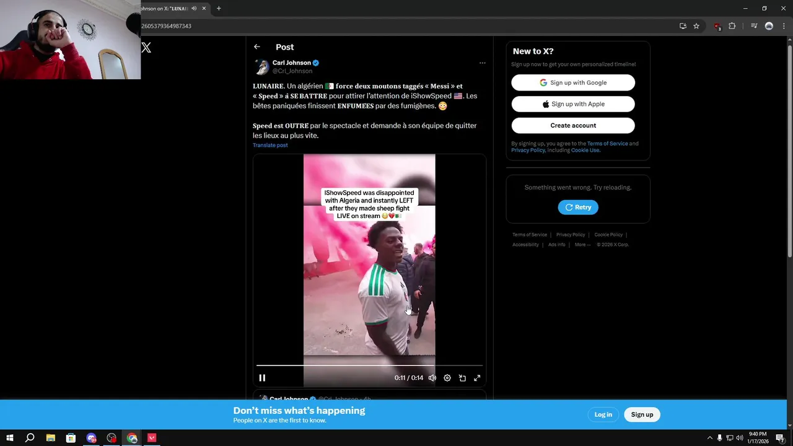Open video settings gear

click(447, 378)
